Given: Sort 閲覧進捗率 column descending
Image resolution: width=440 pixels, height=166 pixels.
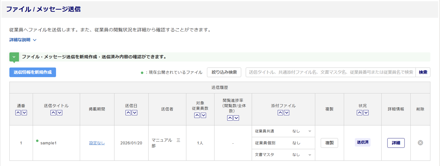Looking at the screenshot, I should (236, 118).
